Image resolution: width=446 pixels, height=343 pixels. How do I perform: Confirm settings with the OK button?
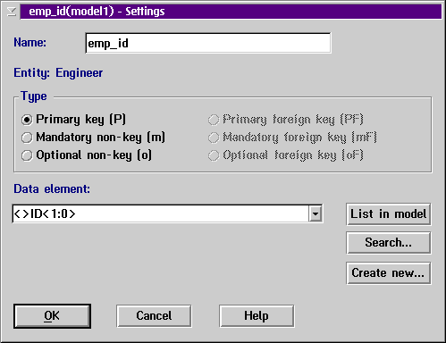tap(52, 316)
